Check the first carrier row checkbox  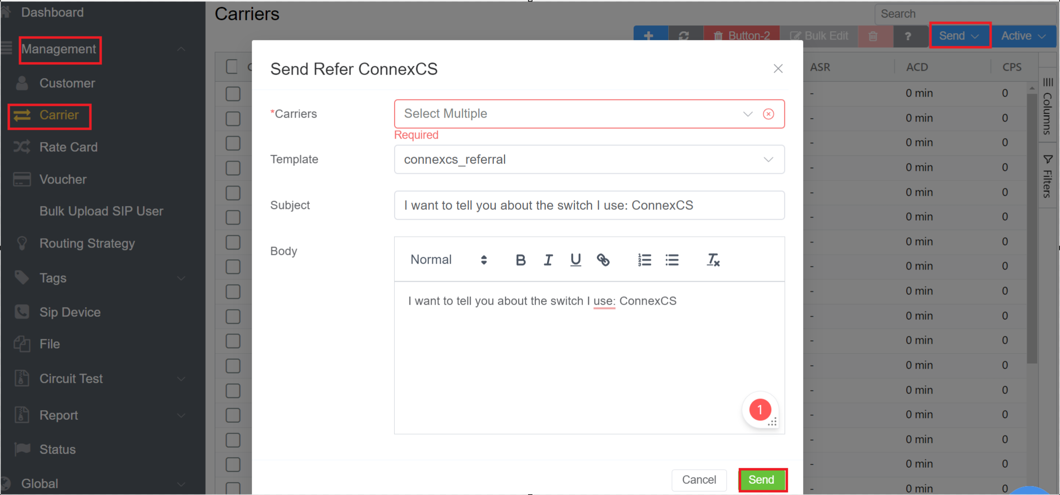click(233, 94)
